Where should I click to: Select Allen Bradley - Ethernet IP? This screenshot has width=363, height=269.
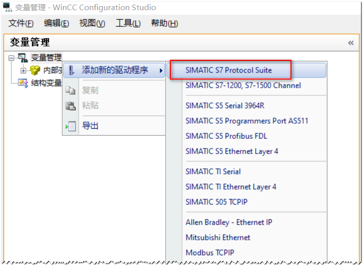tap(229, 222)
